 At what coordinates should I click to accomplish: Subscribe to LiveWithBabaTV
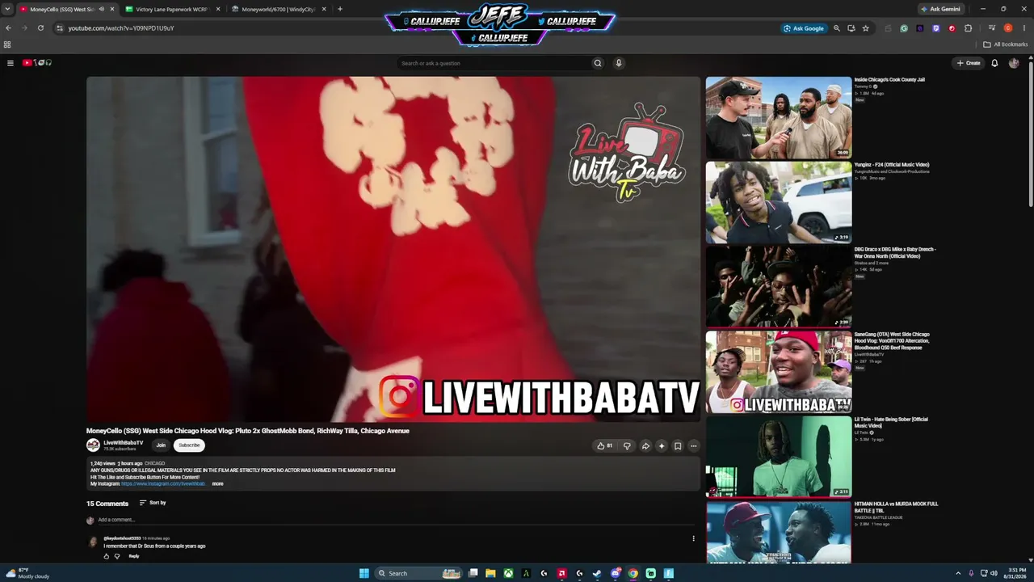coord(189,445)
